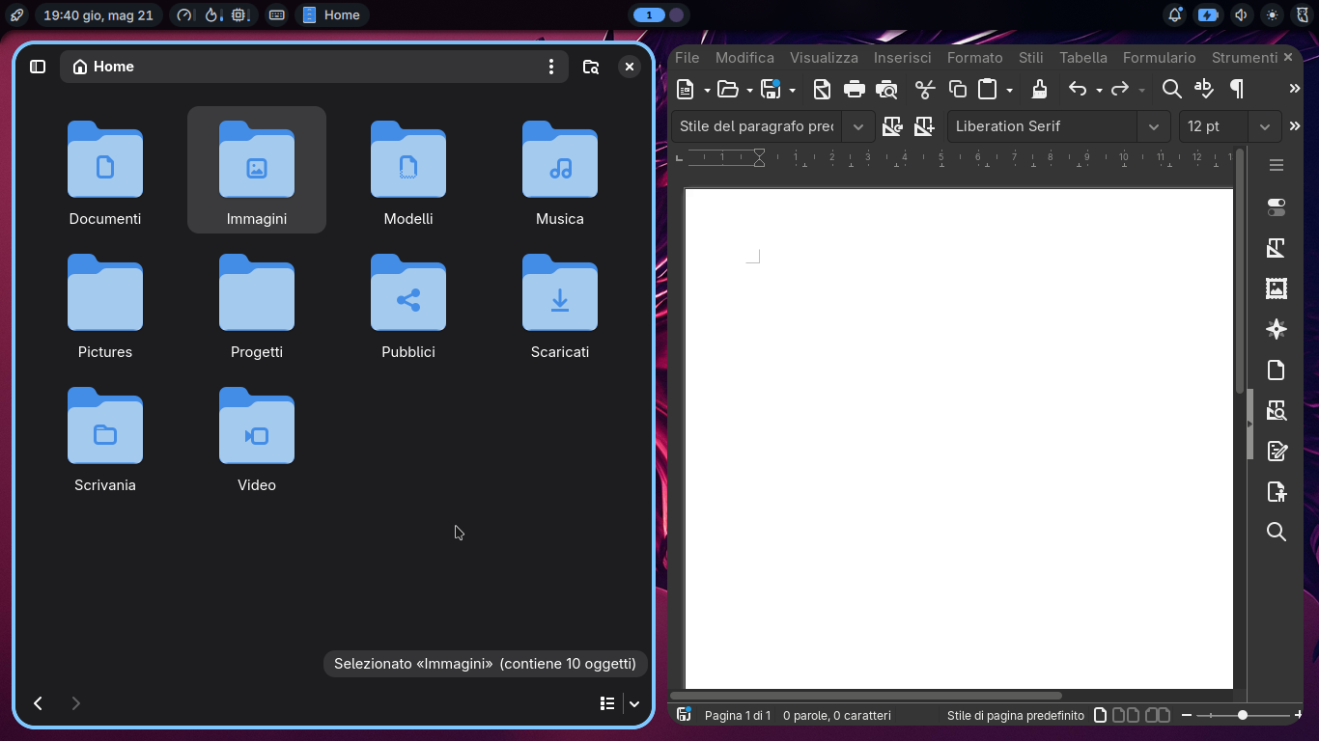Open font name dropdown list
Viewport: 1319px width, 741px height.
(x=1153, y=126)
